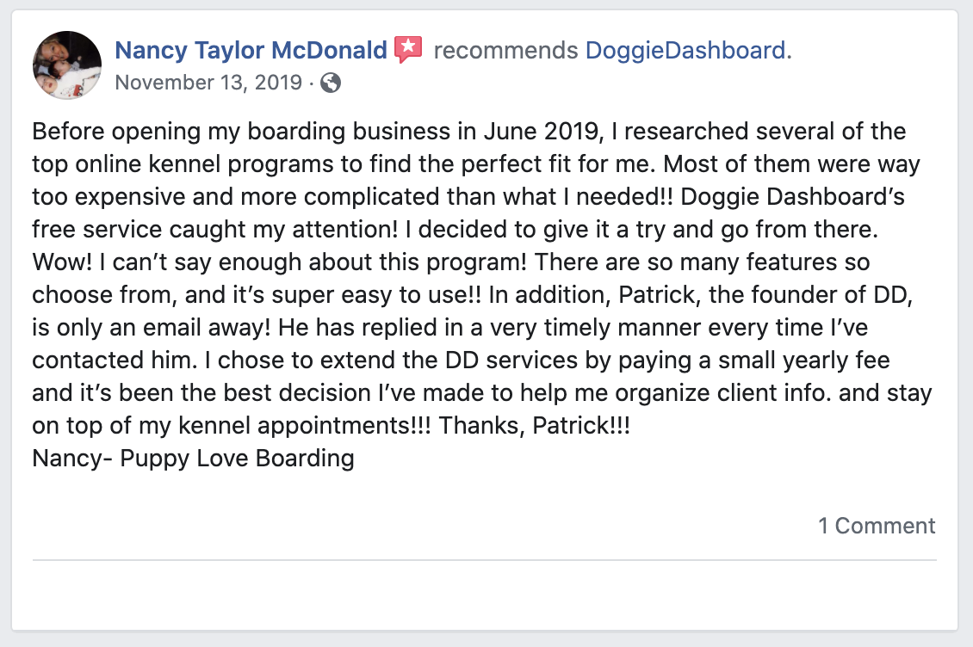
Task: Click the text 'Doggie Dashboard's' in the review
Action: (792, 197)
